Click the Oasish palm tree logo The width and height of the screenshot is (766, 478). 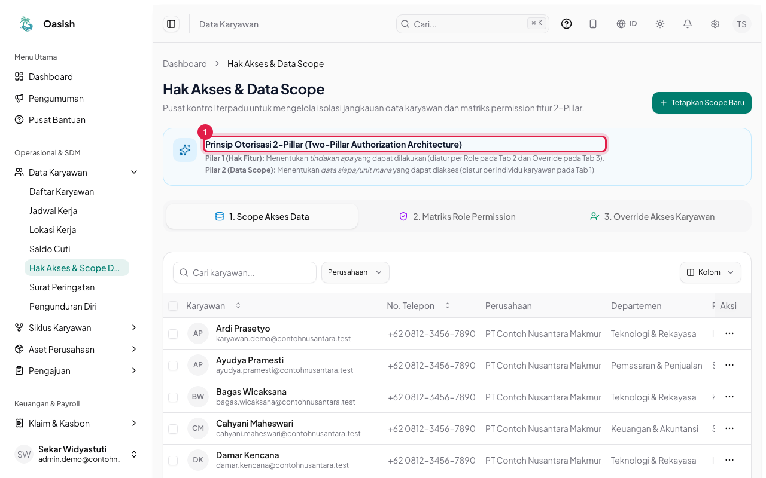(26, 24)
